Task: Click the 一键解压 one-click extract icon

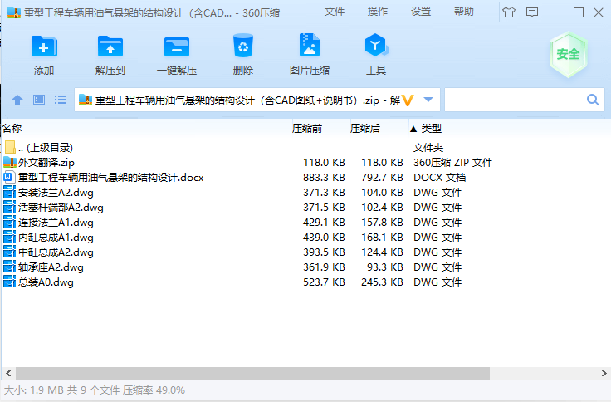Action: point(177,47)
